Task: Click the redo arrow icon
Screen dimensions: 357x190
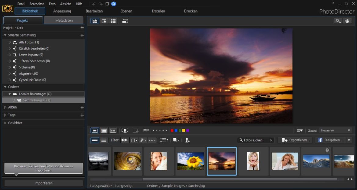Action: point(100,4)
